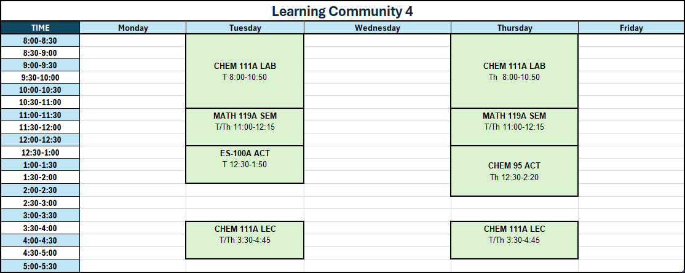
Task: Select the Learning Community 4 title cell
Action: click(x=342, y=11)
